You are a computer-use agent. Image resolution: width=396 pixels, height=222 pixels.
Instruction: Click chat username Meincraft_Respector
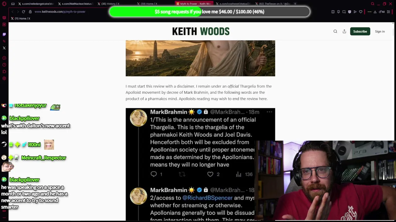pos(44,158)
